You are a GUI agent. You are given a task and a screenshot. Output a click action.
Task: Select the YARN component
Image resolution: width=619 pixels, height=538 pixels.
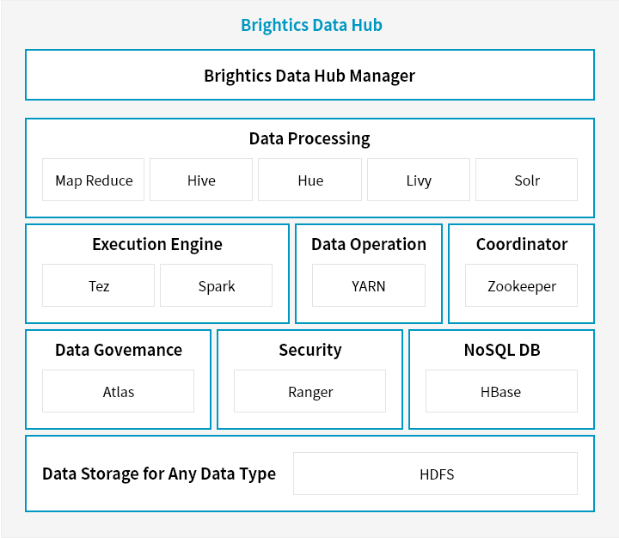369,285
